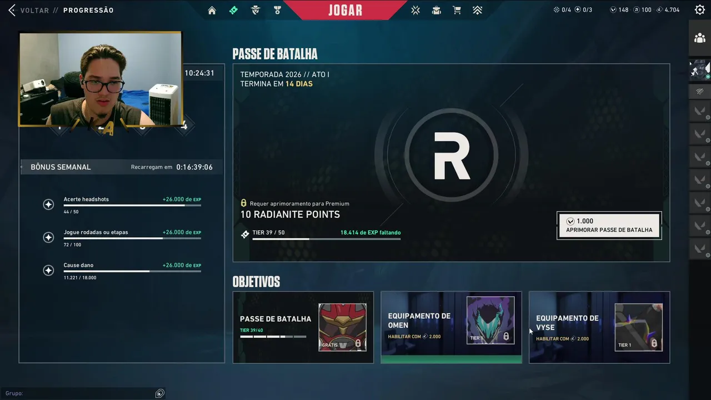Image resolution: width=711 pixels, height=400 pixels.
Task: Open the Premier crossed-star icon
Action: point(416,10)
